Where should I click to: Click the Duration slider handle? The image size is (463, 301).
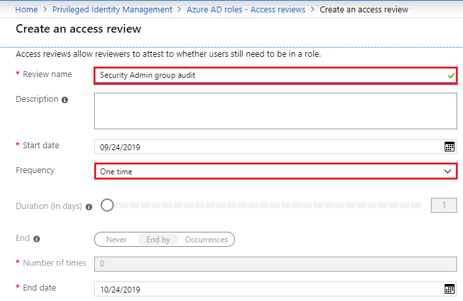107,205
